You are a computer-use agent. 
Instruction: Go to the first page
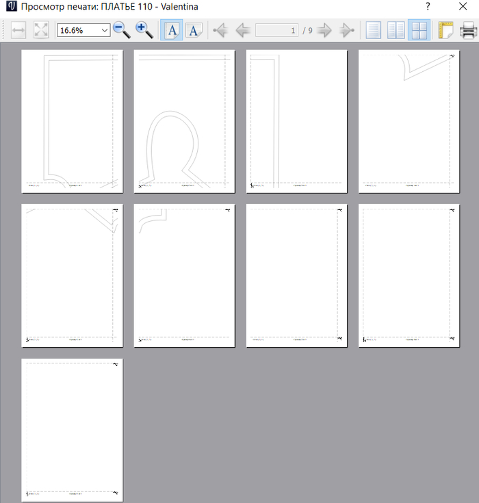[x=220, y=30]
